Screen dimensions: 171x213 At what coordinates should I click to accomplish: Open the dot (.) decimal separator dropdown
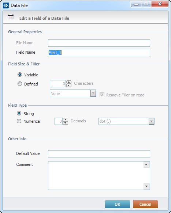tap(126, 121)
